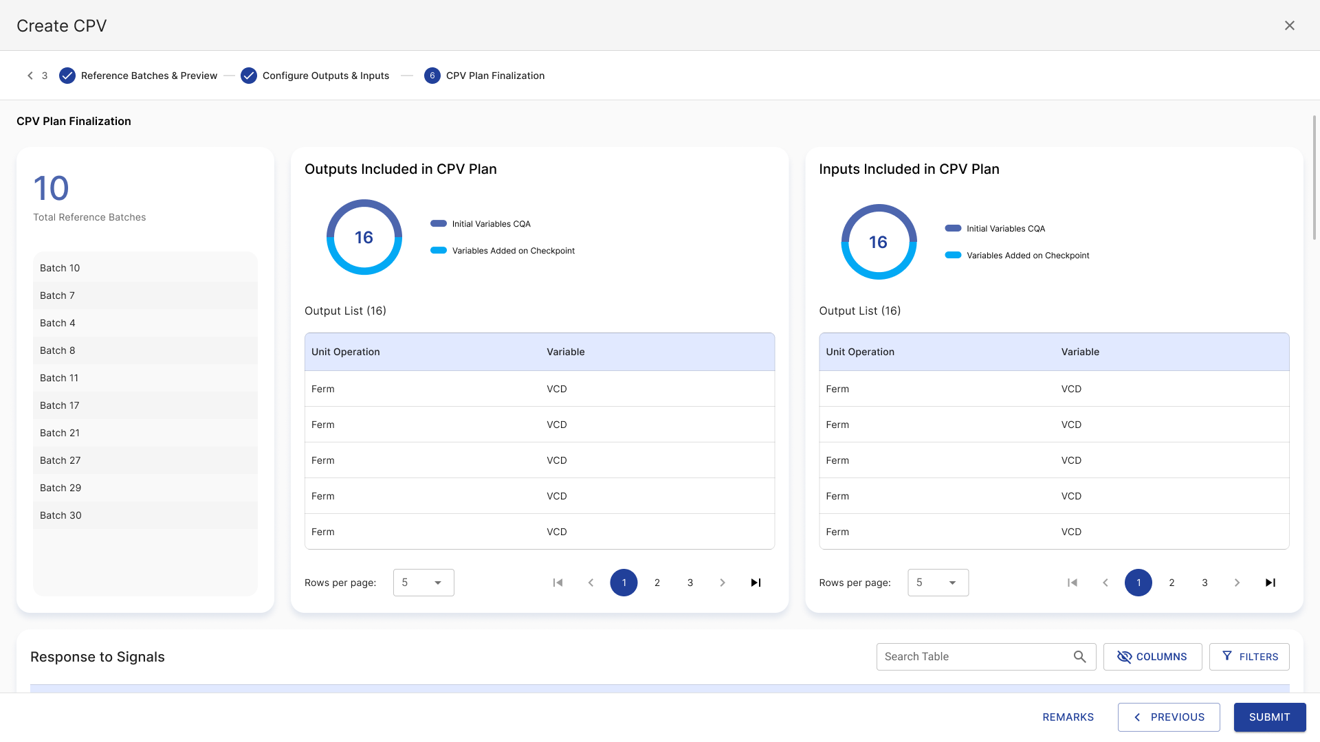Select page 1 in Inputs table pagination
Image resolution: width=1320 pixels, height=742 pixels.
[1138, 583]
